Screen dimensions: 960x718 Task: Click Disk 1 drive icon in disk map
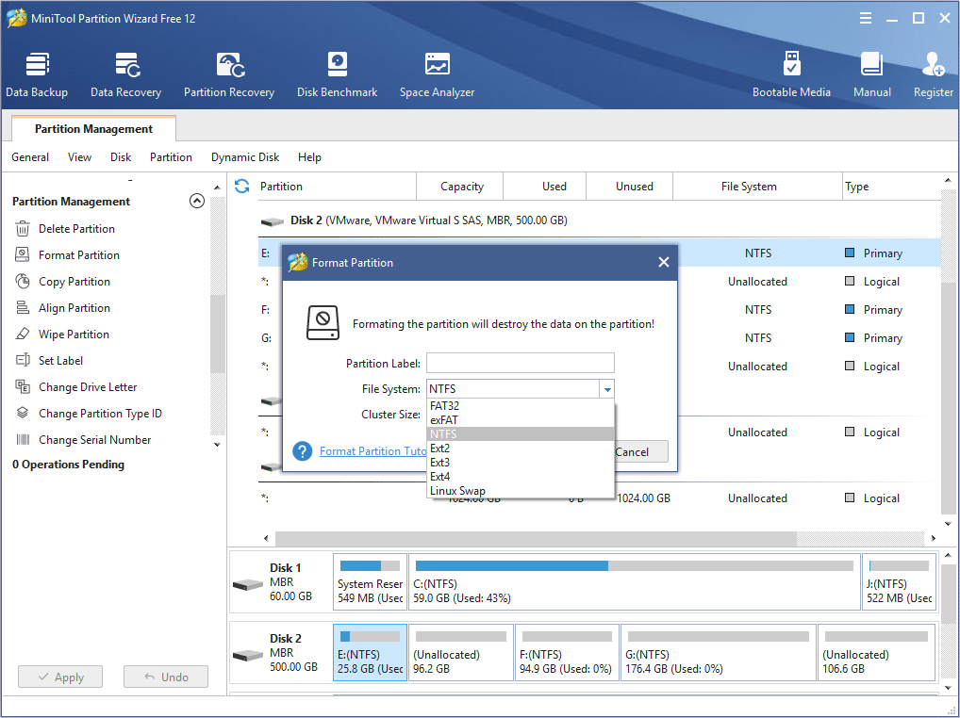click(248, 585)
